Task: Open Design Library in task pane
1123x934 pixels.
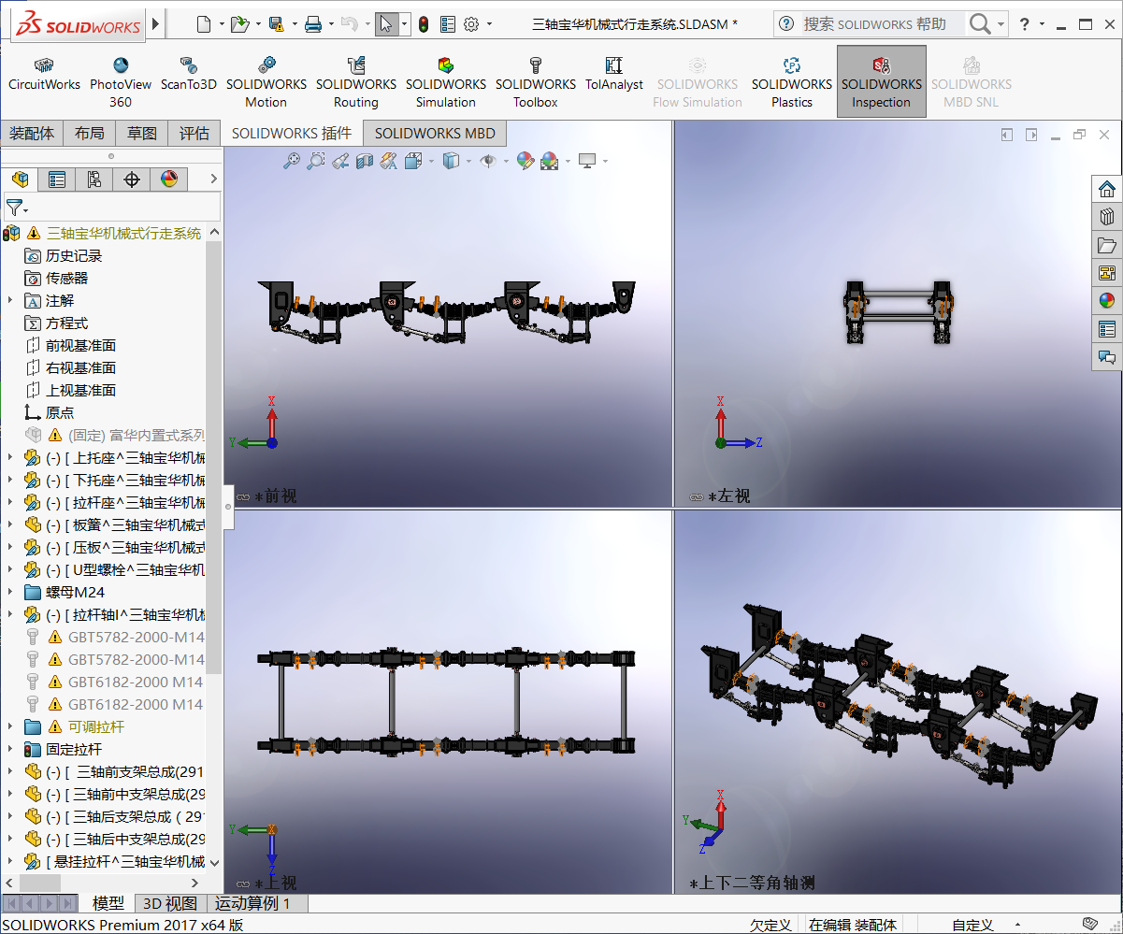Action: coord(1107,217)
